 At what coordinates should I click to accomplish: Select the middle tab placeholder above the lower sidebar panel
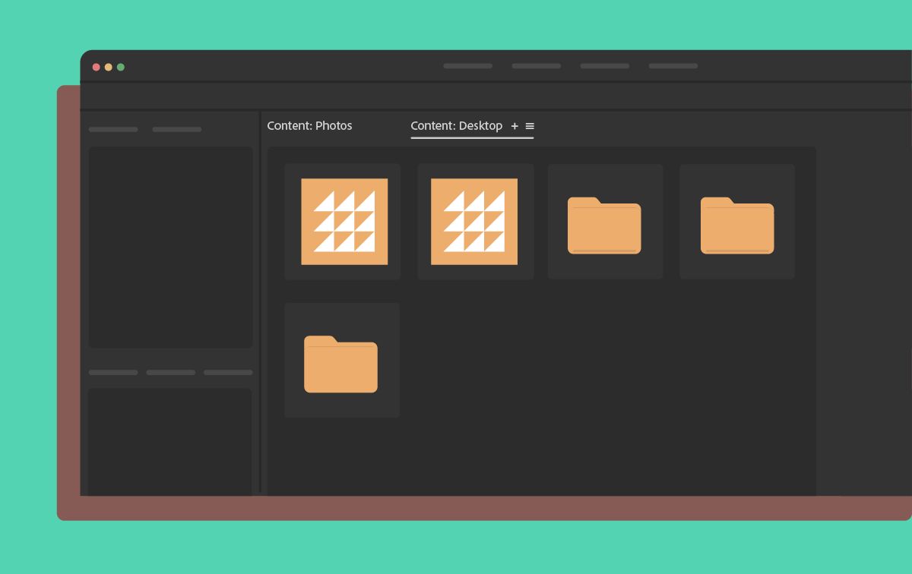(170, 373)
